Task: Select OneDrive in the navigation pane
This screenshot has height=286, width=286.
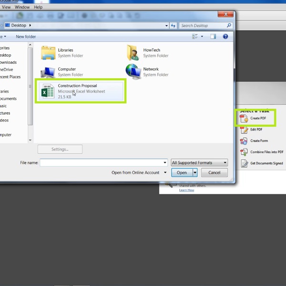Action: 6,70
